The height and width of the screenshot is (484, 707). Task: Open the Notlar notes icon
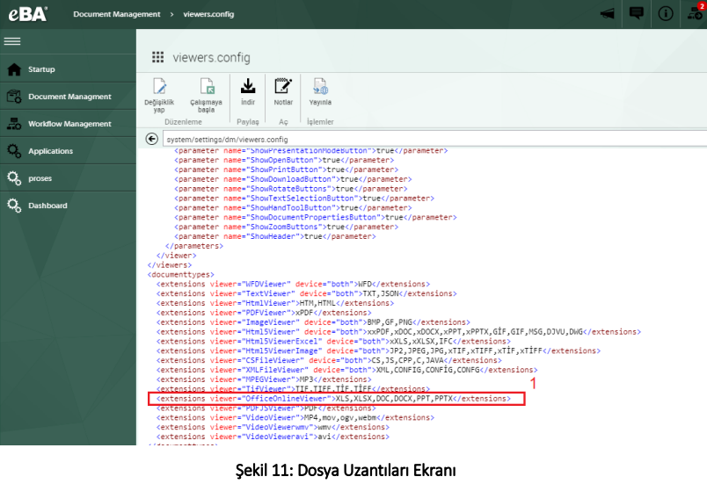(x=283, y=85)
